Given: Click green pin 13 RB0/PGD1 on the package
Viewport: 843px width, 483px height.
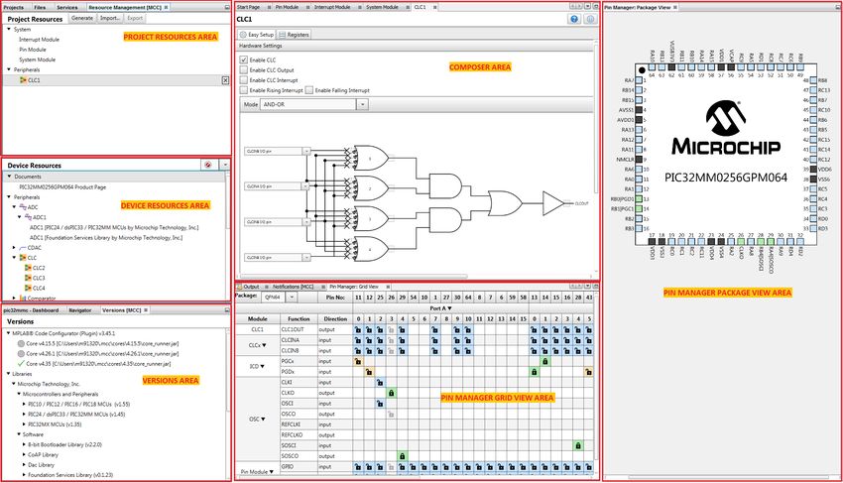Looking at the screenshot, I should (639, 199).
